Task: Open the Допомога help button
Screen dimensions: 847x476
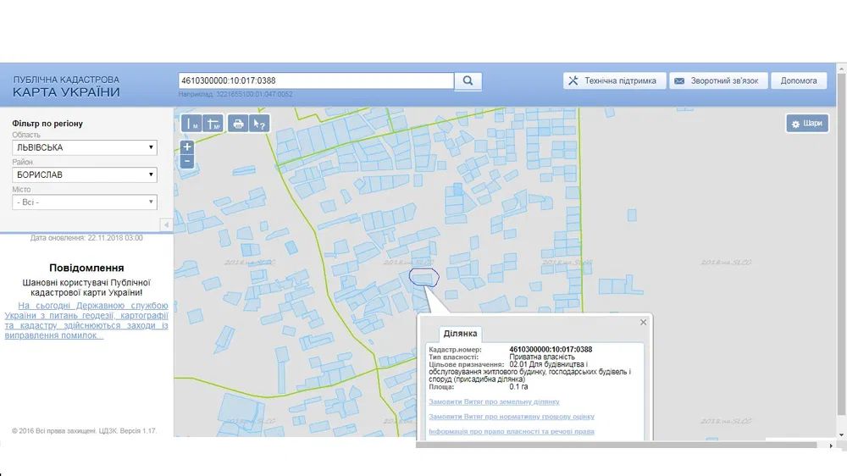Action: 799,80
